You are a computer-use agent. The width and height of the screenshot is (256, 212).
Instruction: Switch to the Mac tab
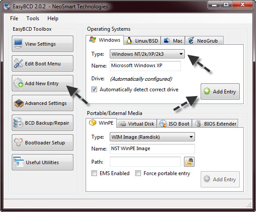[x=173, y=40]
